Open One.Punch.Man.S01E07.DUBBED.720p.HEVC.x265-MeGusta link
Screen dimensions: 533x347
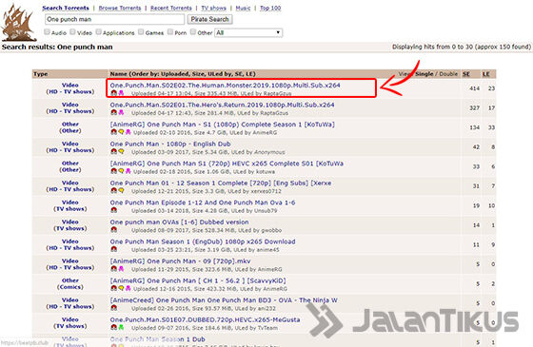[x=205, y=319]
